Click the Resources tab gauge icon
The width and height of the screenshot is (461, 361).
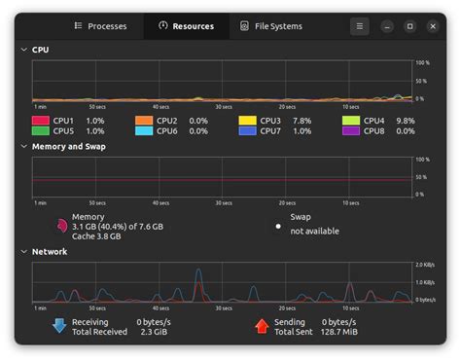[x=163, y=25]
